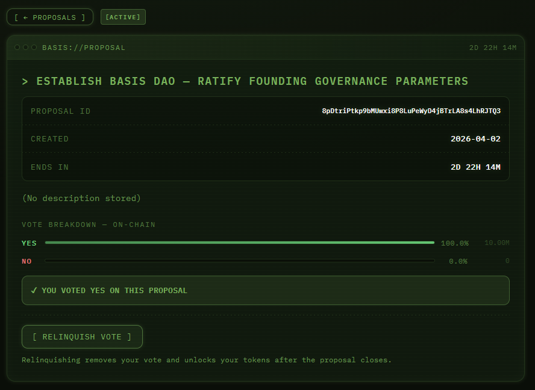The width and height of the screenshot is (535, 390).
Task: Click the [ACTIVE] status badge
Action: [x=123, y=17]
